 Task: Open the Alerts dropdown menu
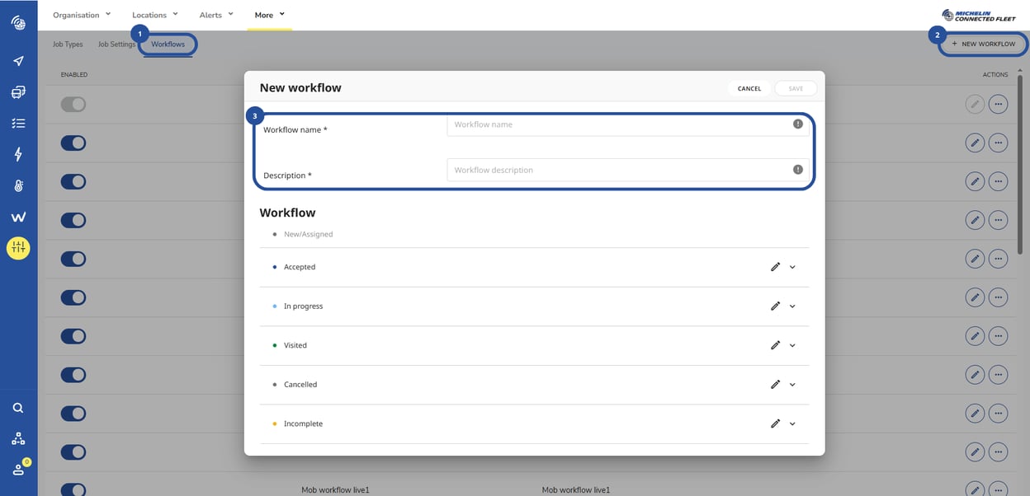216,15
